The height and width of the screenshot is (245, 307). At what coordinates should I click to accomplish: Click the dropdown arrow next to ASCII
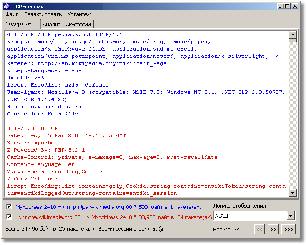click(291, 216)
